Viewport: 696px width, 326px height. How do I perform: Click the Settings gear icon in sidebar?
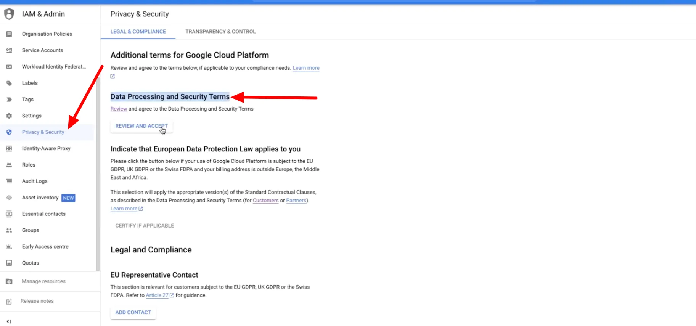tap(9, 116)
